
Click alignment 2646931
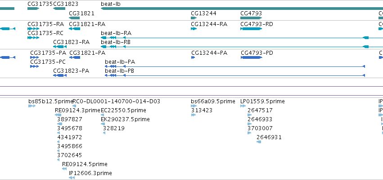point(259,142)
